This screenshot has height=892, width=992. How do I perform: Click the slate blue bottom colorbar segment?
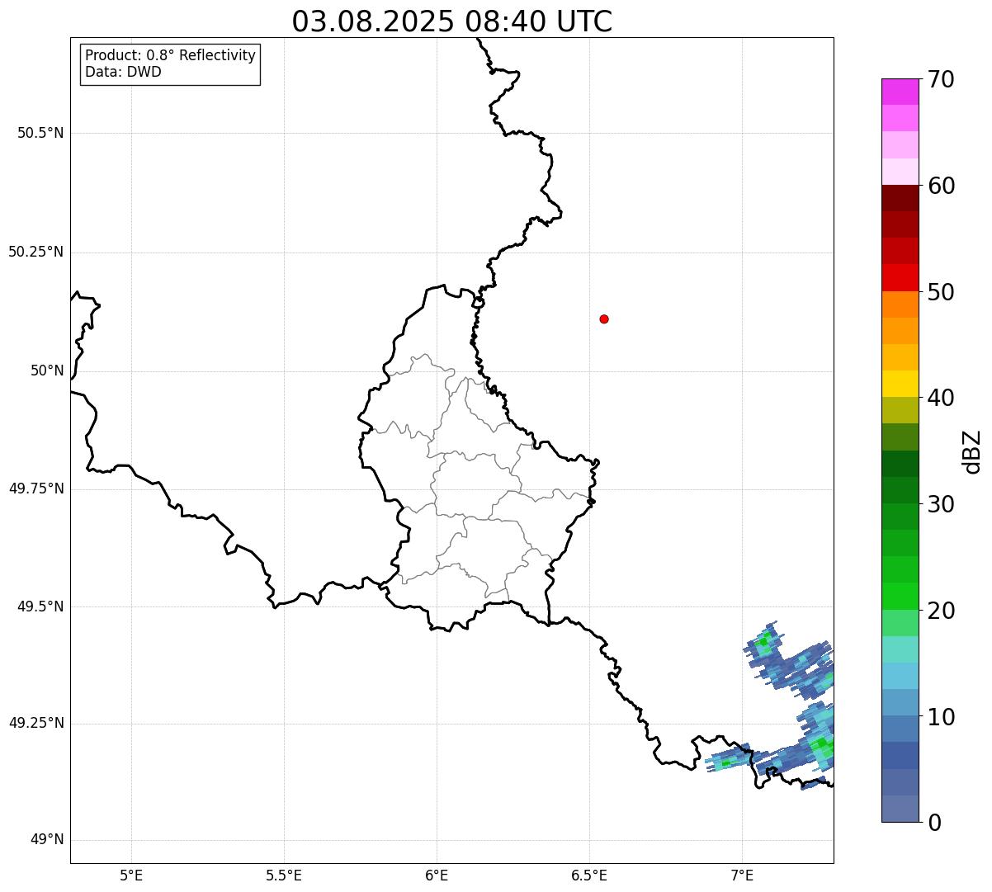[x=900, y=809]
